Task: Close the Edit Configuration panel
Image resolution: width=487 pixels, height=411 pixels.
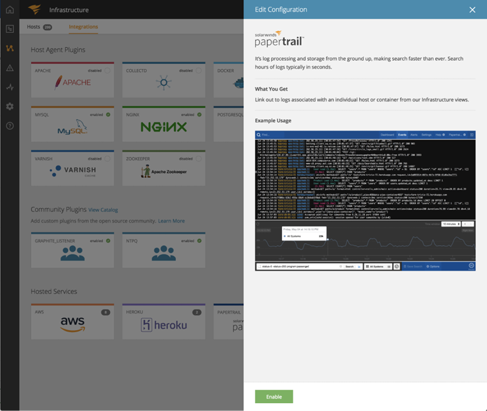Action: [473, 10]
